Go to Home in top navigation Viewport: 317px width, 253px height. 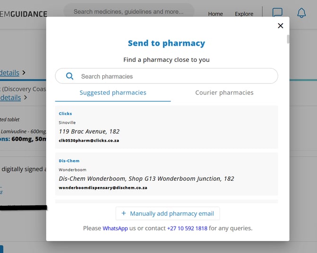click(x=215, y=14)
